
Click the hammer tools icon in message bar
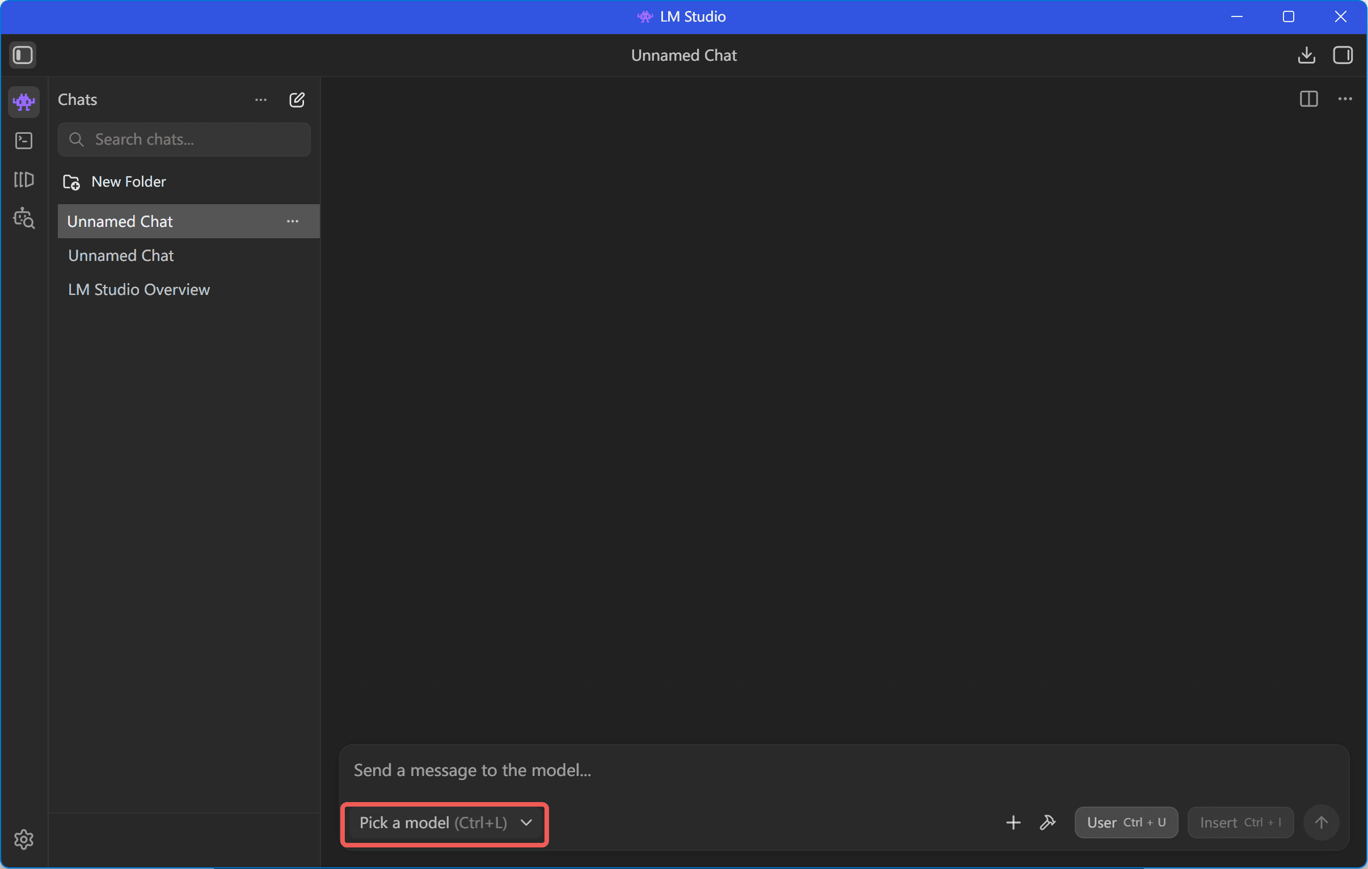click(x=1047, y=822)
